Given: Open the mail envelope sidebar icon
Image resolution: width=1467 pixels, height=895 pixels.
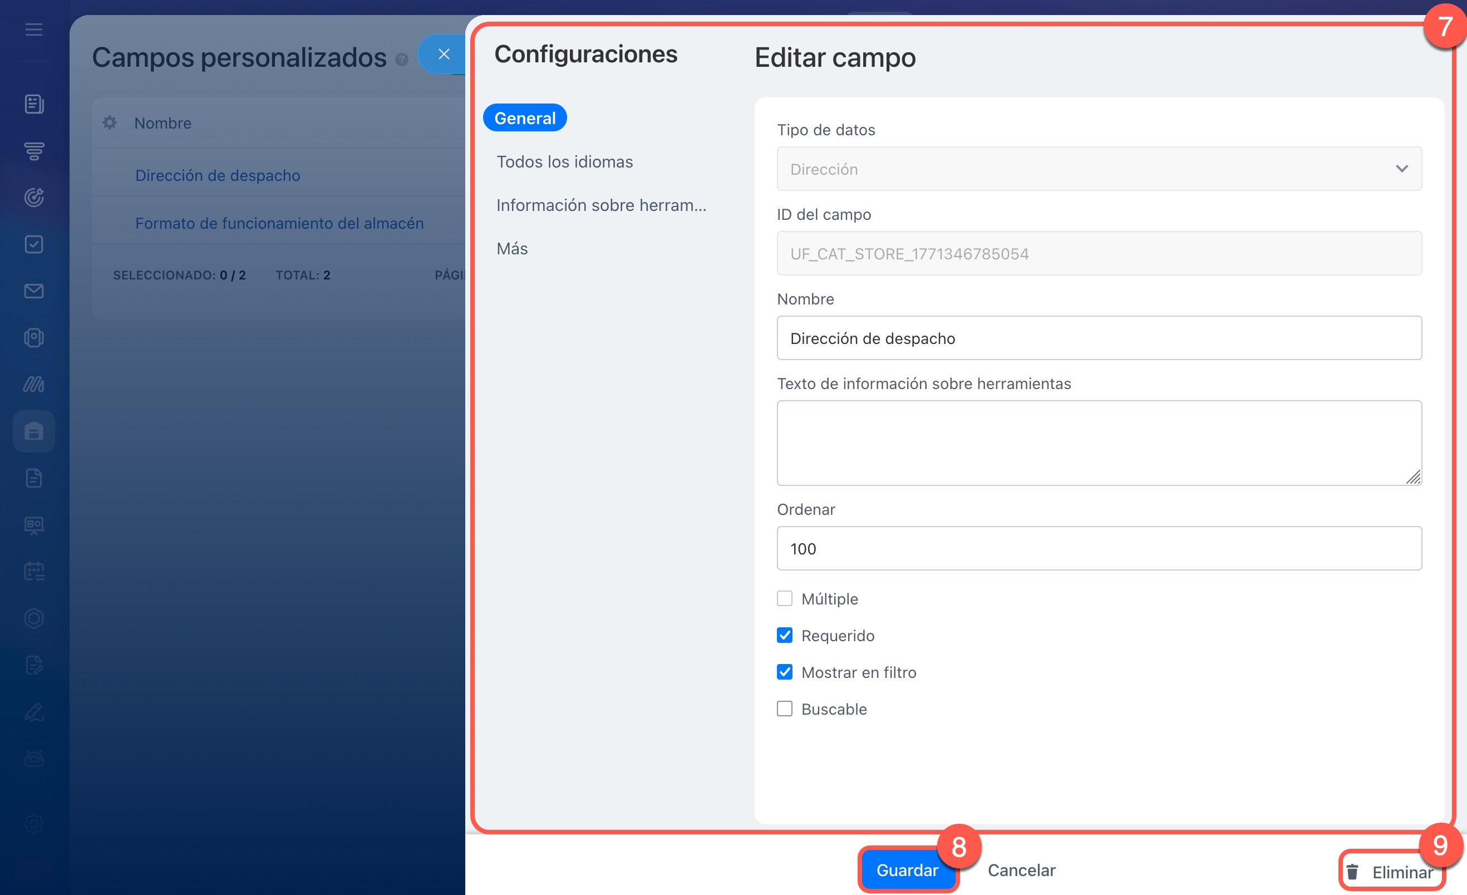Looking at the screenshot, I should pos(34,291).
